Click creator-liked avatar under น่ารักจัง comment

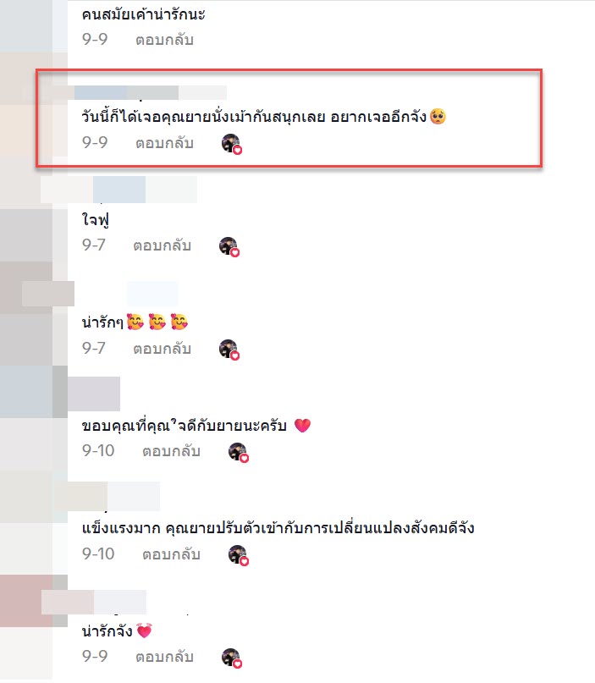pos(231,658)
